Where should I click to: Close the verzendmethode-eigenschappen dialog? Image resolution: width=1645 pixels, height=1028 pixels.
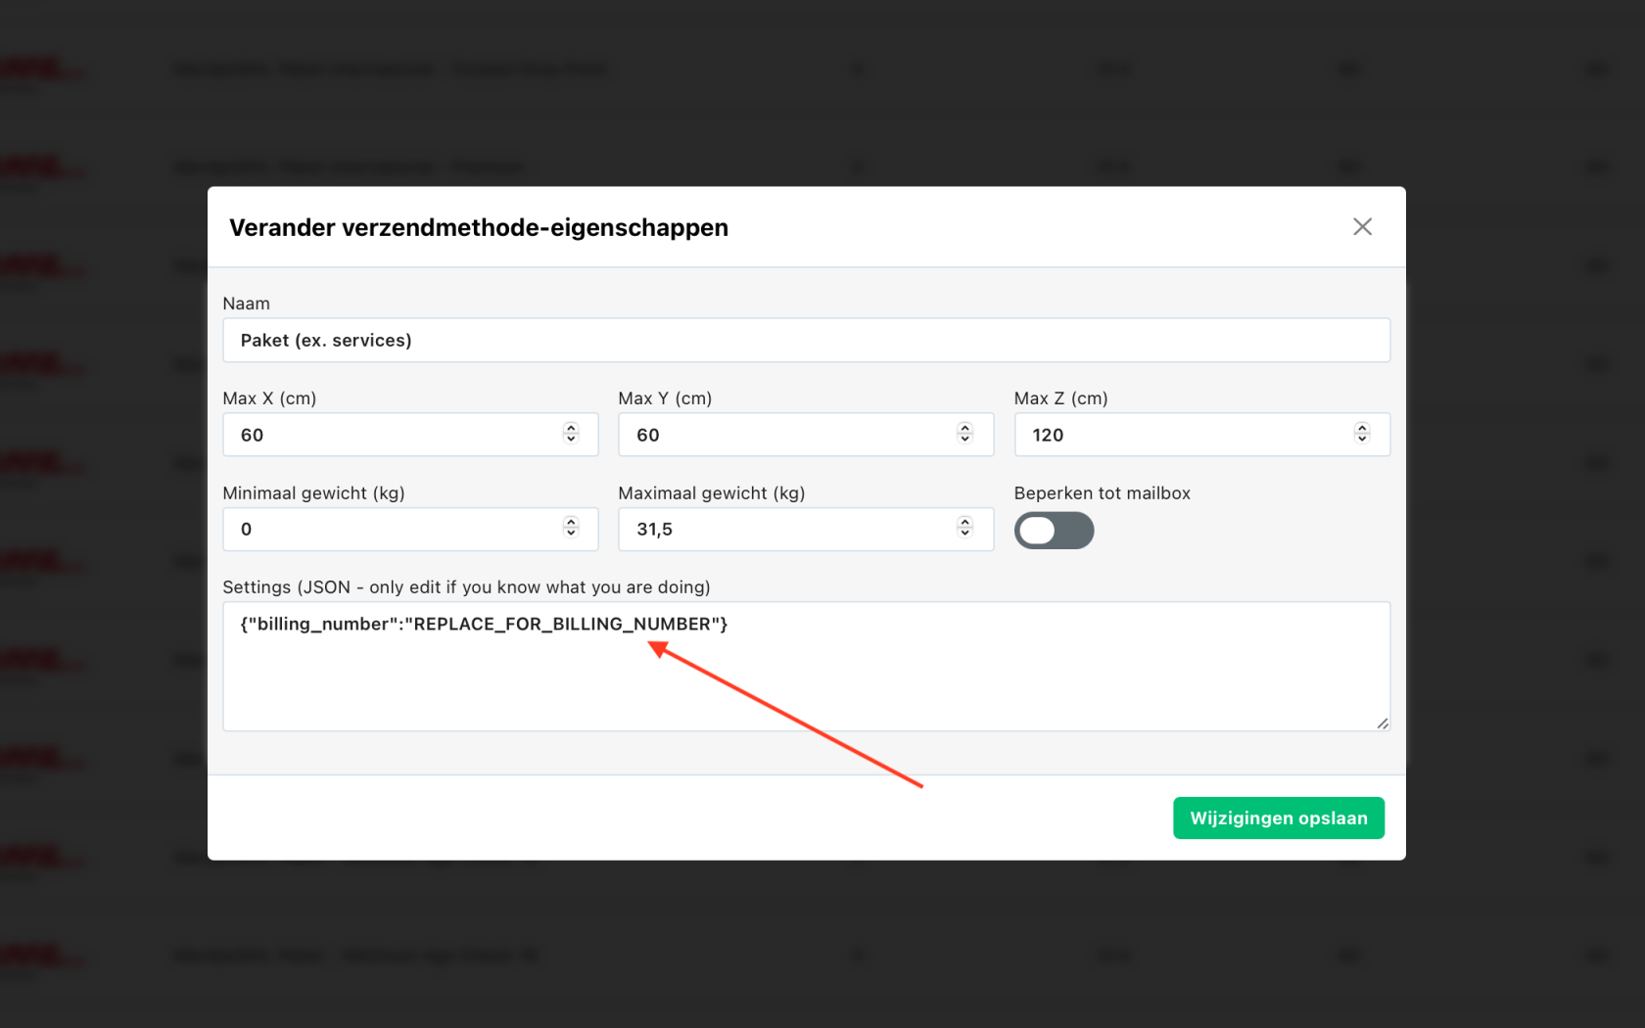click(1361, 227)
